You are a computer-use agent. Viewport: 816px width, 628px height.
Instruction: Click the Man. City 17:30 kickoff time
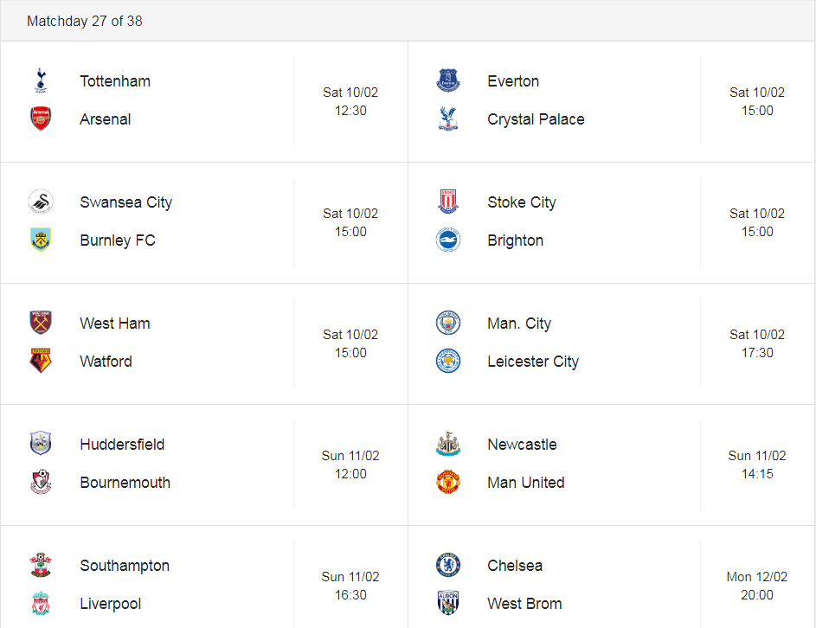point(757,353)
